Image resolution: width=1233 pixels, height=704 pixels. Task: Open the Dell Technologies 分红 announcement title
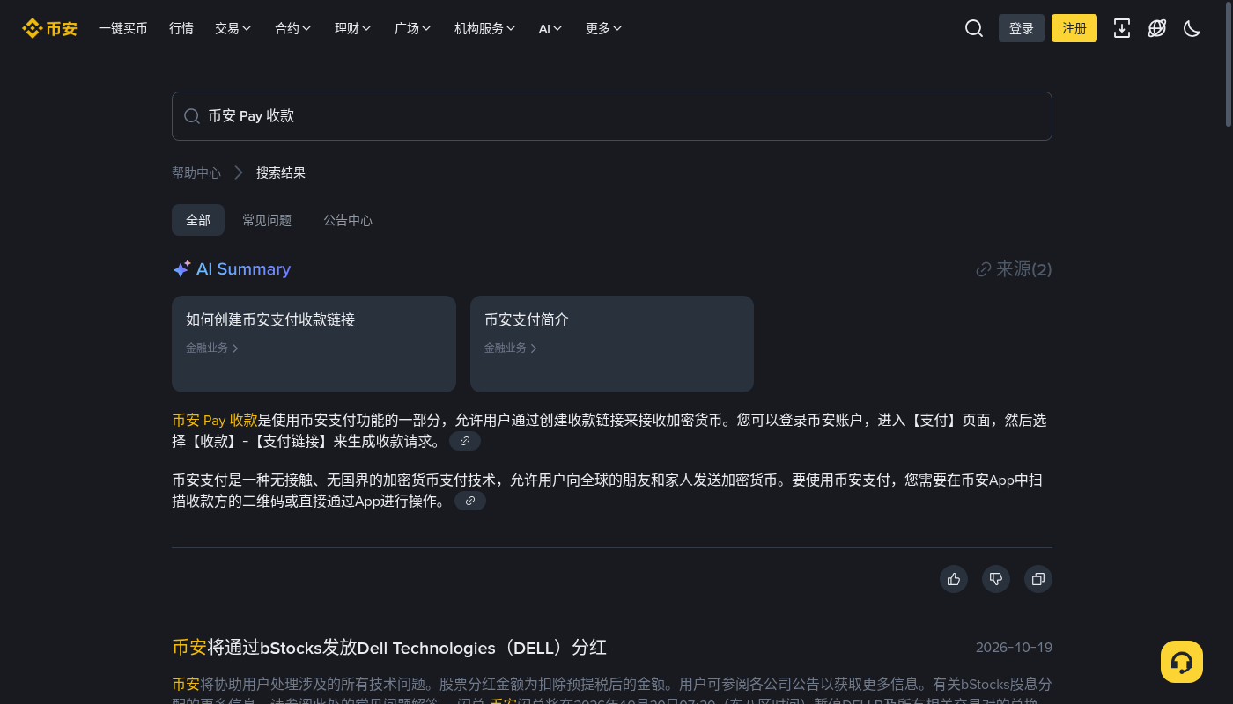pyautogui.click(x=389, y=648)
